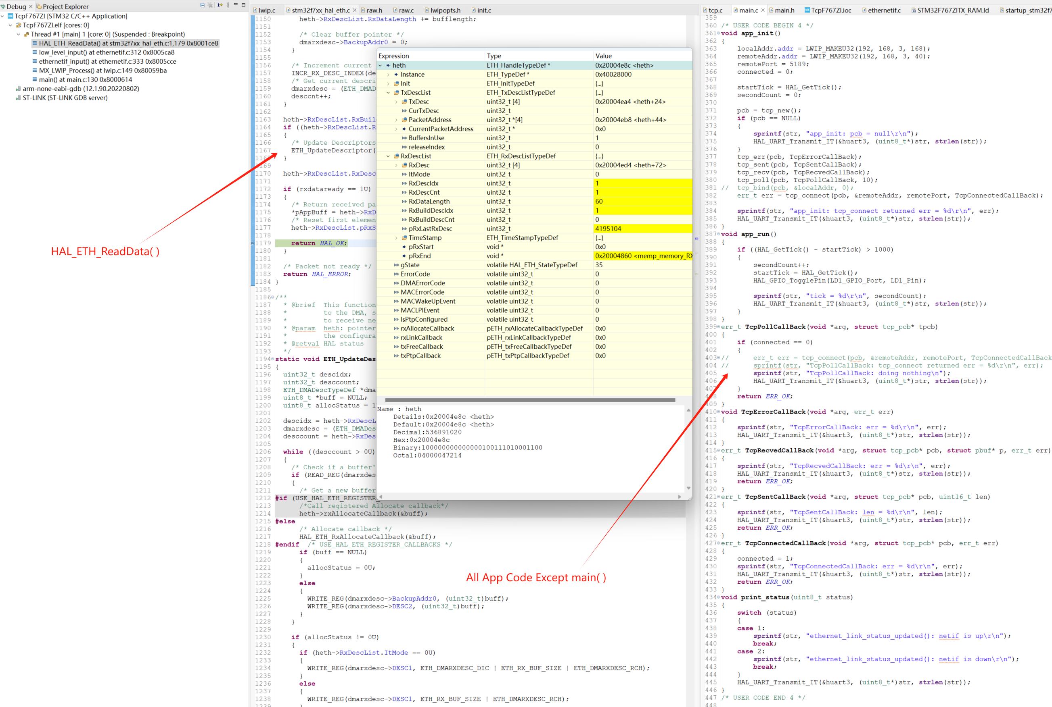The width and height of the screenshot is (1052, 707).
Task: Click the Remove All Terminated Launches icon
Action: coord(210,5)
